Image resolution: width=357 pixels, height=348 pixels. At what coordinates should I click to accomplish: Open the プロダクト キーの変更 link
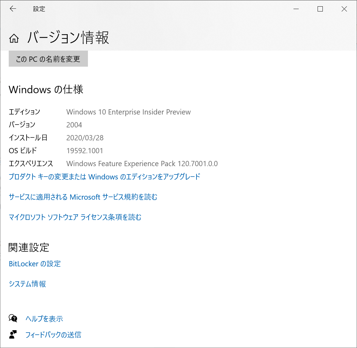tap(104, 177)
